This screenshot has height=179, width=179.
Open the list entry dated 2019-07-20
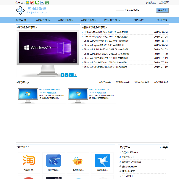(106, 54)
